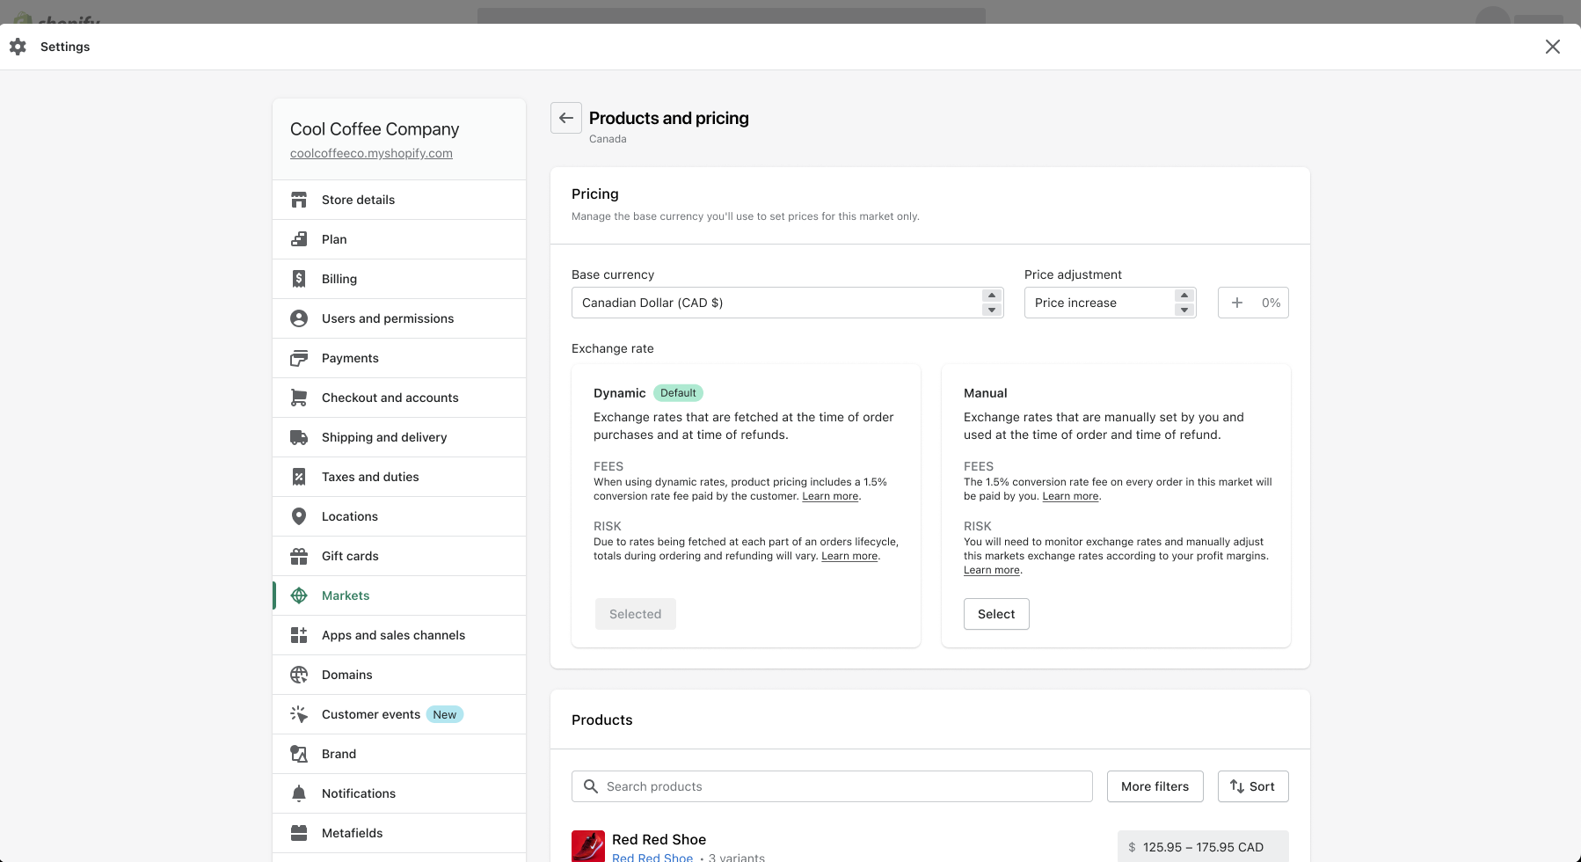Image resolution: width=1581 pixels, height=862 pixels.
Task: Open Users and permissions settings
Action: 388,318
